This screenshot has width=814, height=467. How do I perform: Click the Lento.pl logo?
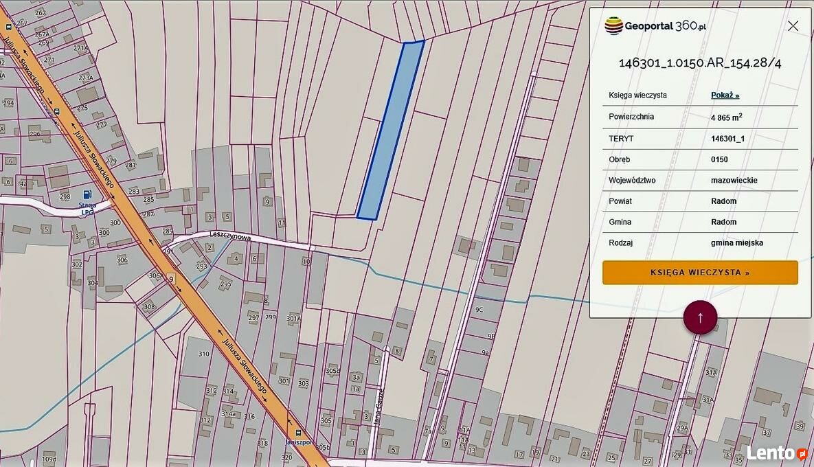pos(777,453)
